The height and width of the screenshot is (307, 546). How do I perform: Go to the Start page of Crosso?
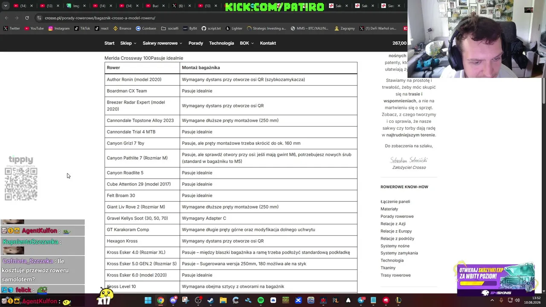pyautogui.click(x=109, y=43)
